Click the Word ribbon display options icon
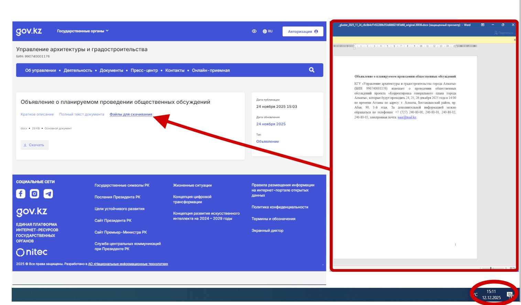The image size is (521, 305). click(x=482, y=25)
